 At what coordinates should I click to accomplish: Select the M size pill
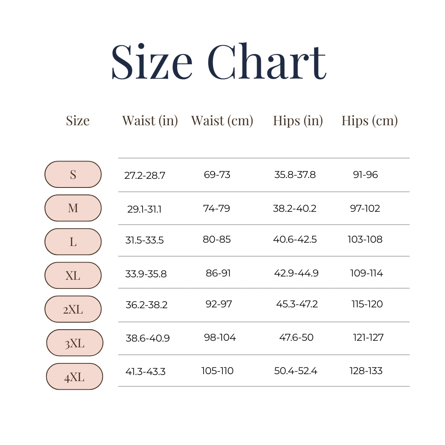[73, 208]
